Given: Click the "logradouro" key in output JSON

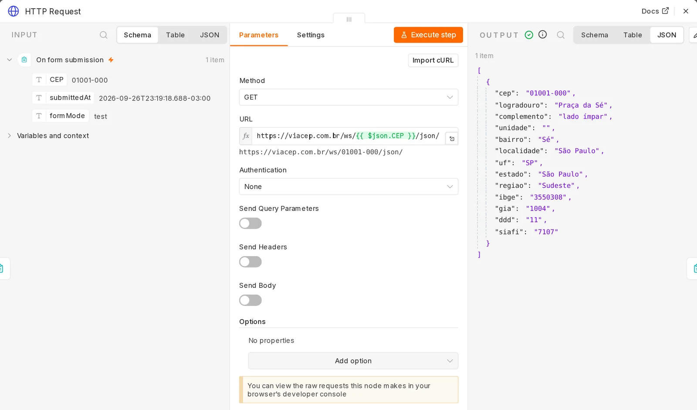Looking at the screenshot, I should (x=519, y=105).
